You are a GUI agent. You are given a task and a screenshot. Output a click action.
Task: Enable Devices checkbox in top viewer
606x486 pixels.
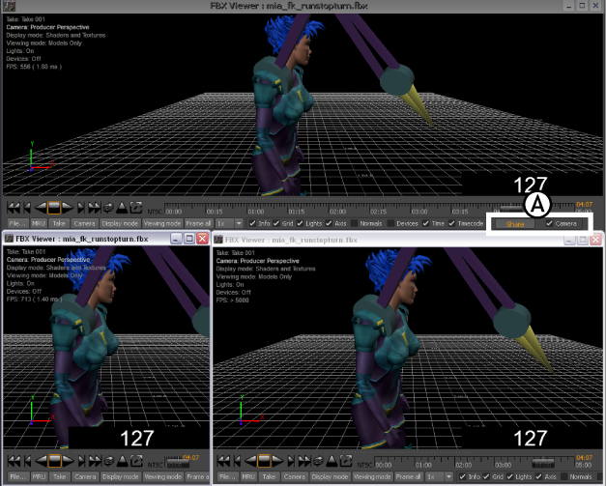point(390,223)
